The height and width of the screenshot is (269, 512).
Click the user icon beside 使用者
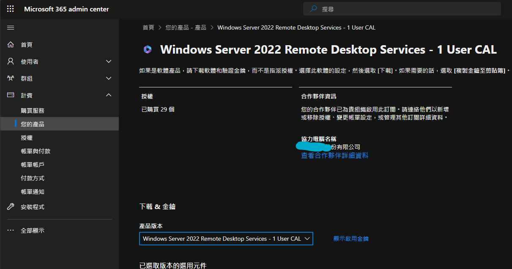pos(11,61)
